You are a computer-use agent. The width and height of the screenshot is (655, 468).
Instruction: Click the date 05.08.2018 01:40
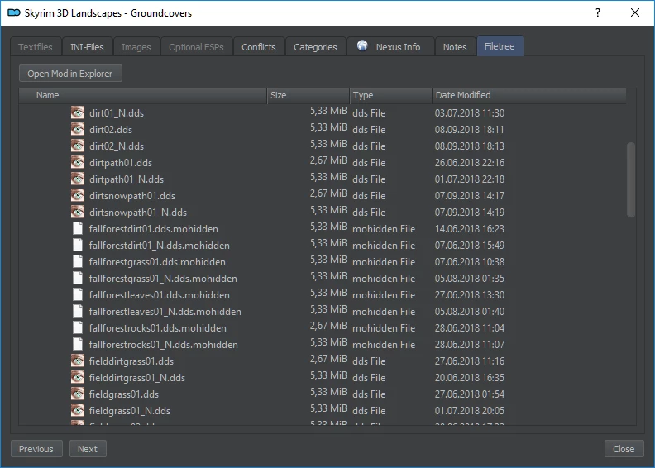coord(470,312)
